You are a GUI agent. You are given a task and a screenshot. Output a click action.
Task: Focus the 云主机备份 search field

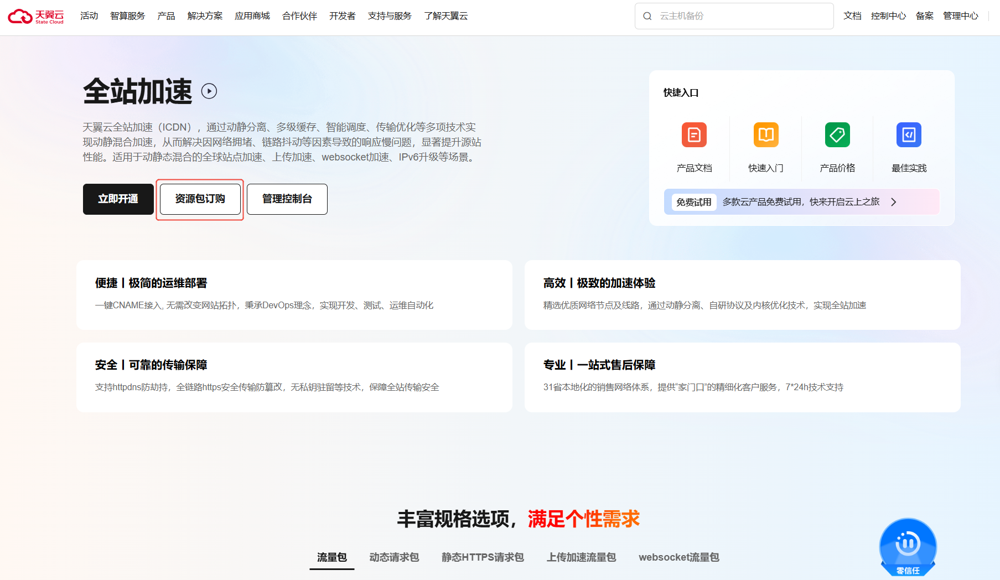click(x=734, y=16)
